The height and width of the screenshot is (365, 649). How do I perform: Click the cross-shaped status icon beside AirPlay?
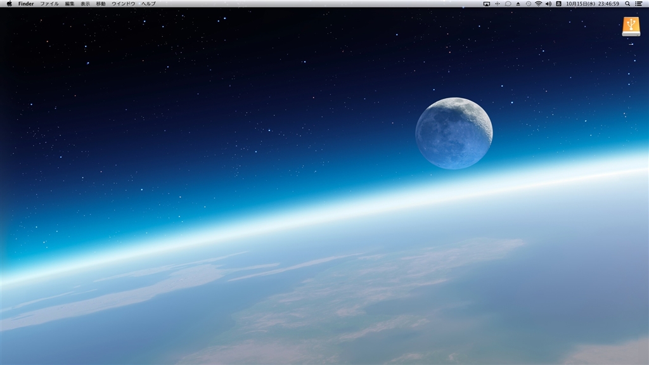(498, 4)
